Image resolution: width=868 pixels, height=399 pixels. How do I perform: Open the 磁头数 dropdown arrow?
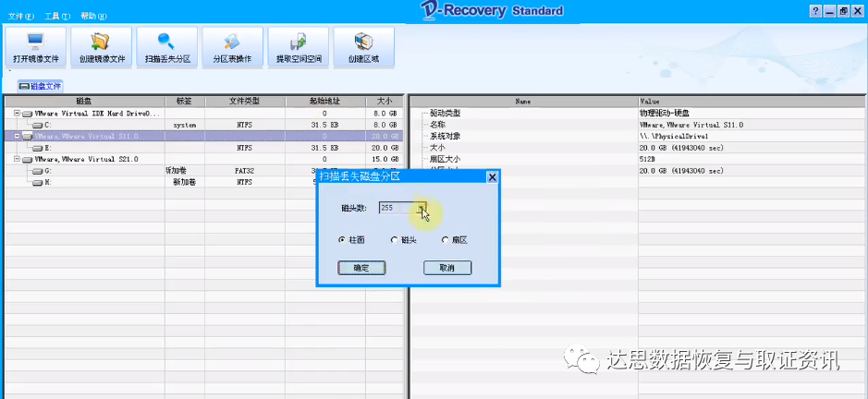click(x=422, y=208)
